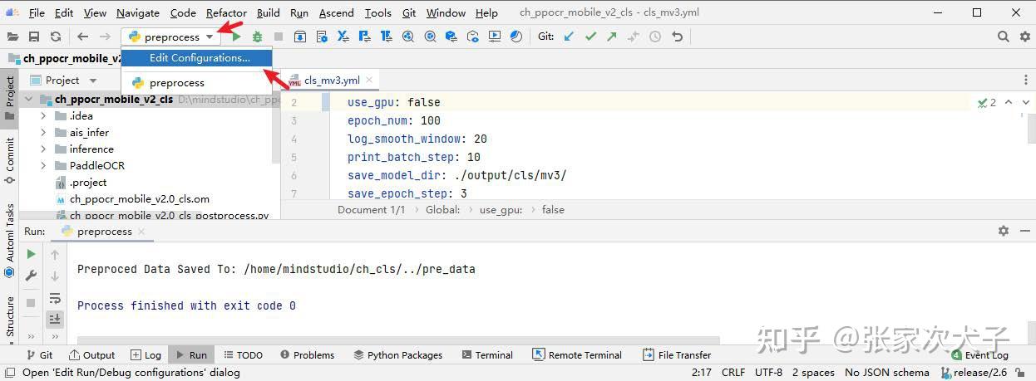Open the Output tool window

91,355
